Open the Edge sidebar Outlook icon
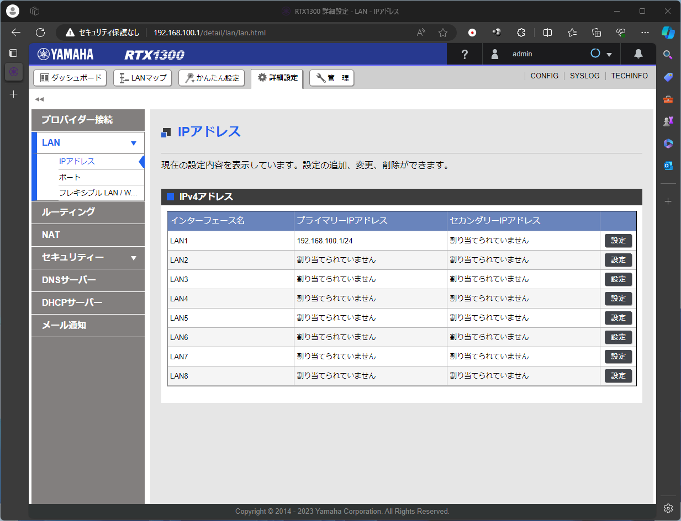The image size is (681, 521). [668, 166]
